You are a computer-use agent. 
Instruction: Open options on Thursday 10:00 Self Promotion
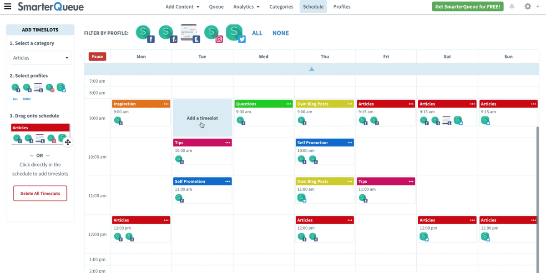pos(349,142)
